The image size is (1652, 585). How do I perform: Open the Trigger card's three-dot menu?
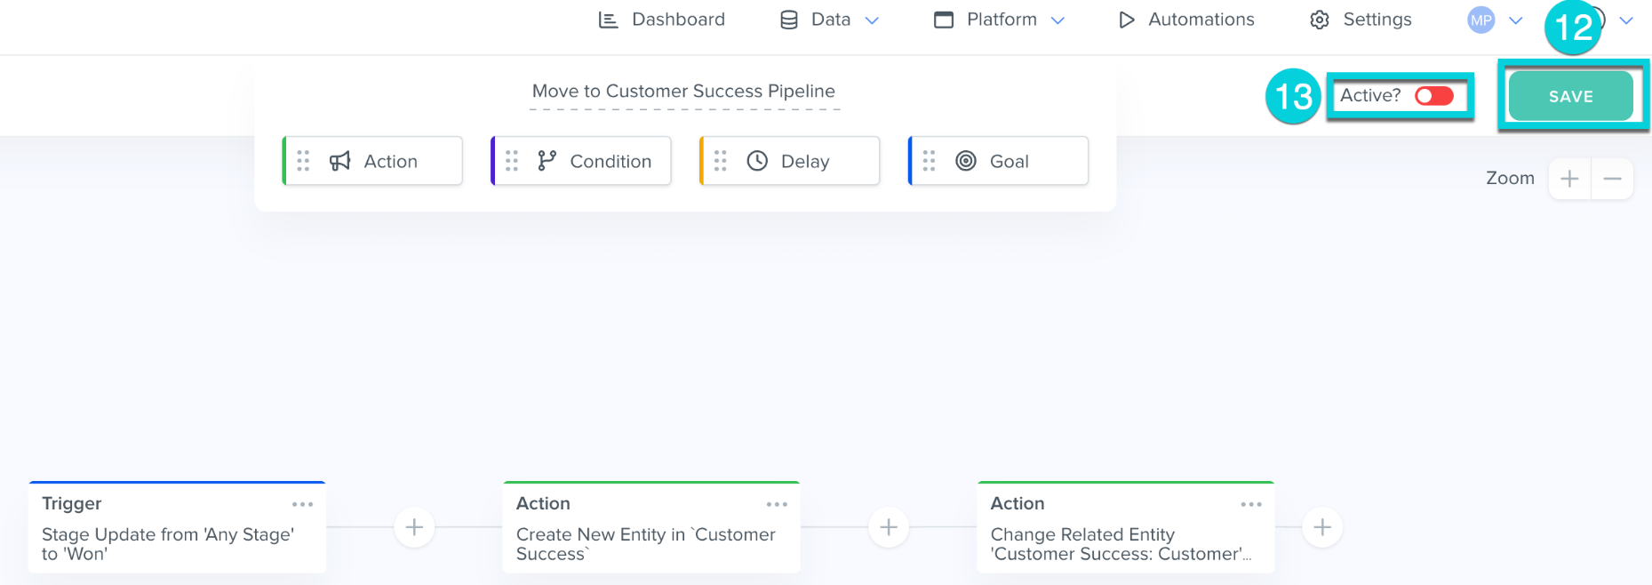point(302,504)
